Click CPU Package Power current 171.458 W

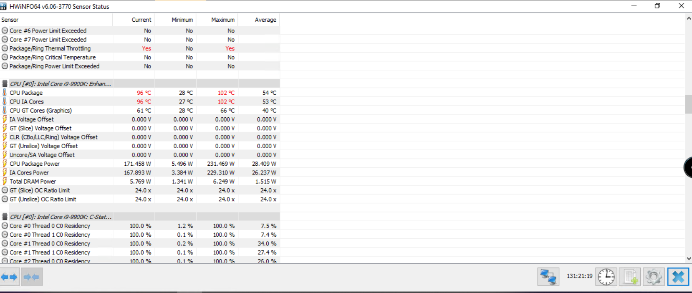137,164
